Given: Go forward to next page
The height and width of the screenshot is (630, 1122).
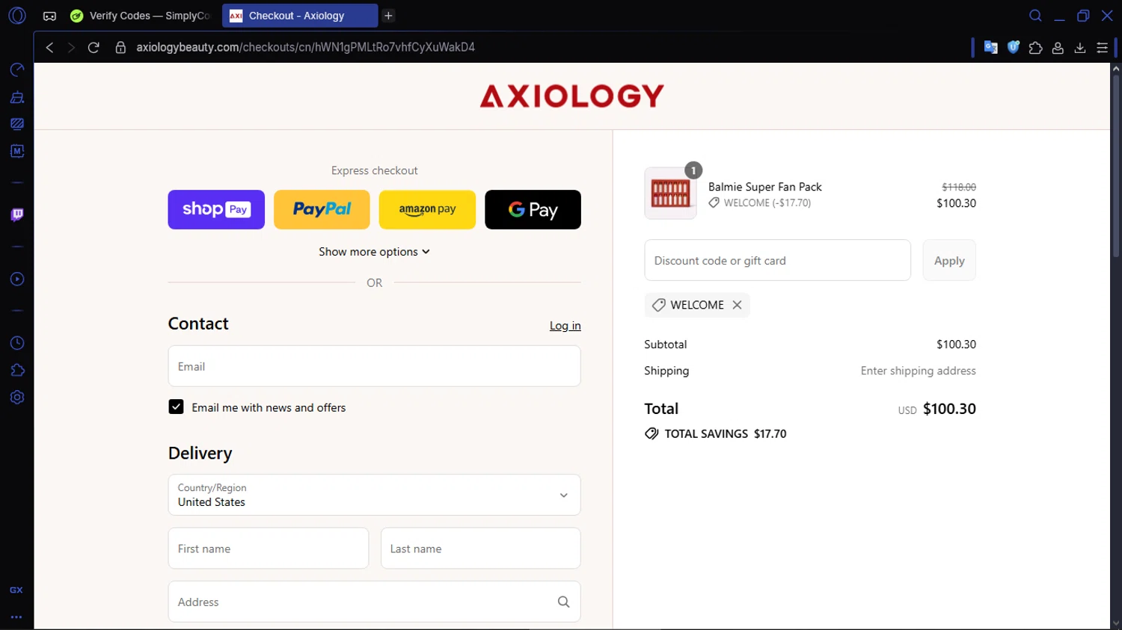Looking at the screenshot, I should (71, 47).
